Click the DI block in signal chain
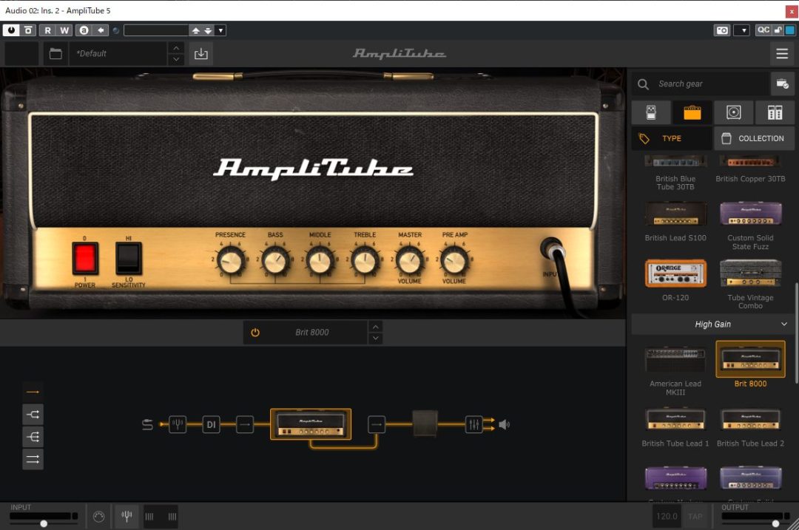 pos(211,424)
